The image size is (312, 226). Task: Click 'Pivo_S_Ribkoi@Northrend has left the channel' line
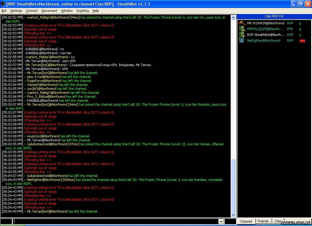(49, 97)
